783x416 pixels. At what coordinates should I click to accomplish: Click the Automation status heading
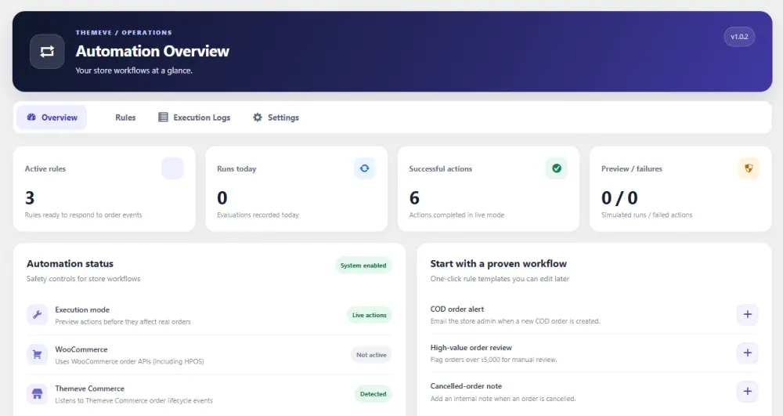coord(70,264)
